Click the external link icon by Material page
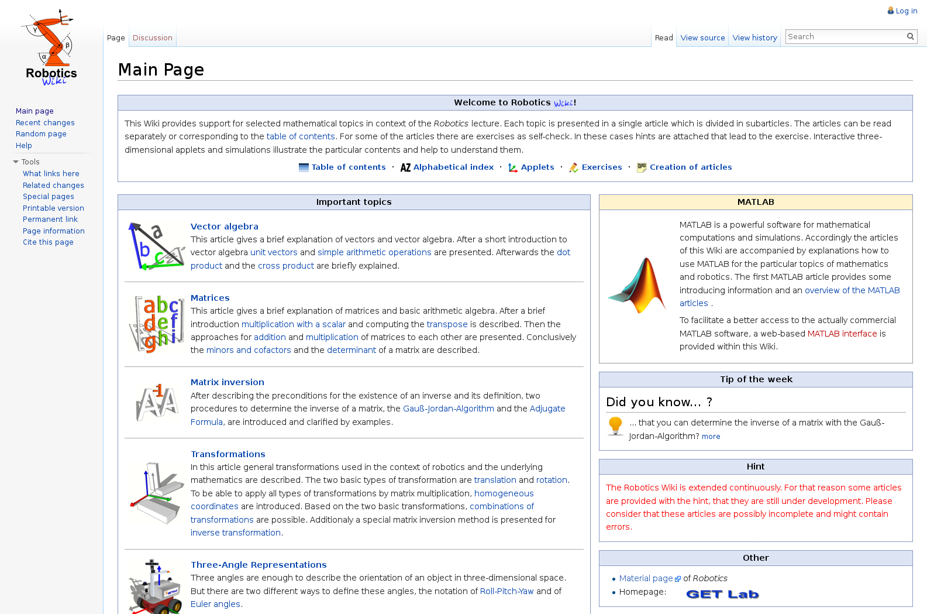This screenshot has width=927, height=614. pos(678,579)
